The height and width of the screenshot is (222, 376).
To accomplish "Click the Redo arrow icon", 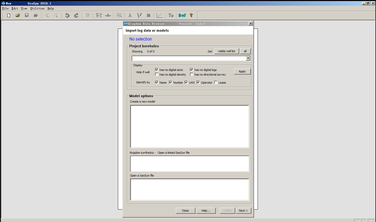I will coord(77,16).
